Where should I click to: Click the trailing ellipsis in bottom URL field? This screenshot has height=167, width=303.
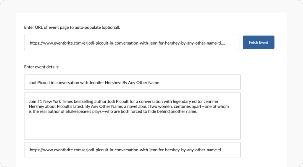pyautogui.click(x=223, y=150)
